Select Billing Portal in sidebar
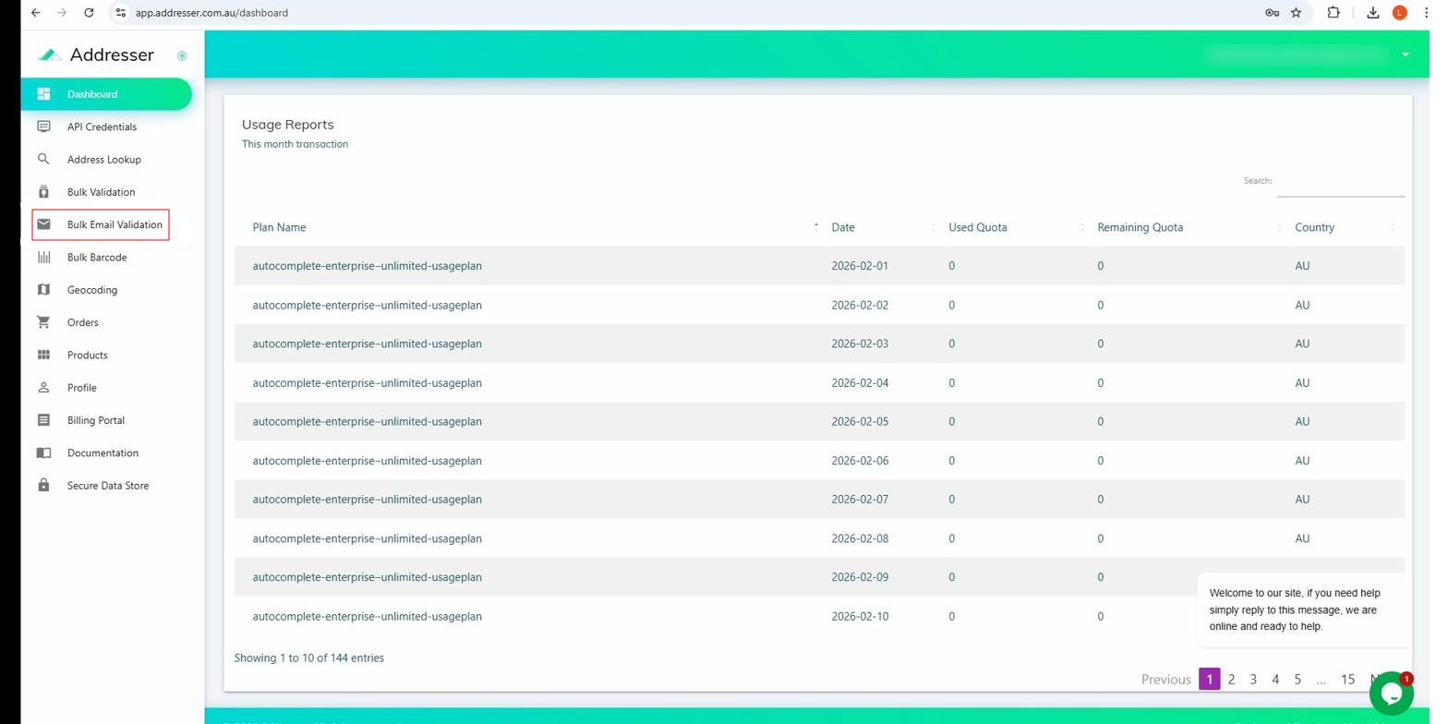Viewport: 1448px width, 724px height. pyautogui.click(x=95, y=420)
